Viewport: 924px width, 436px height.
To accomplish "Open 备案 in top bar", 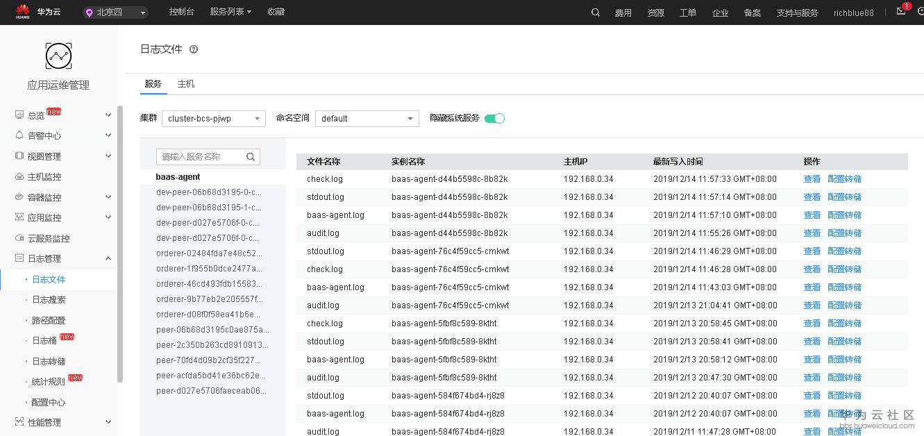I will pyautogui.click(x=752, y=12).
